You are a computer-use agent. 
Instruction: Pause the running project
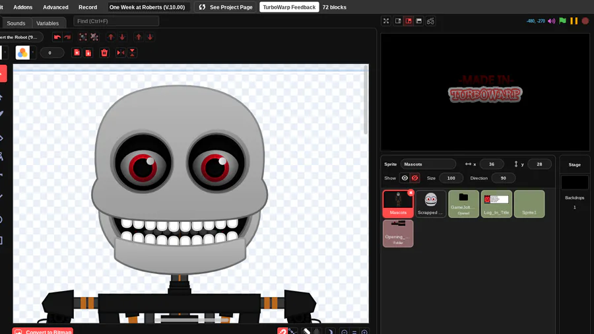click(x=574, y=21)
